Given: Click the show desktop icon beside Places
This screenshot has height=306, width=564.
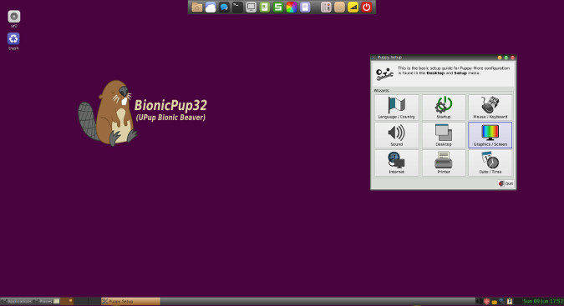Looking at the screenshot, I should [x=57, y=301].
